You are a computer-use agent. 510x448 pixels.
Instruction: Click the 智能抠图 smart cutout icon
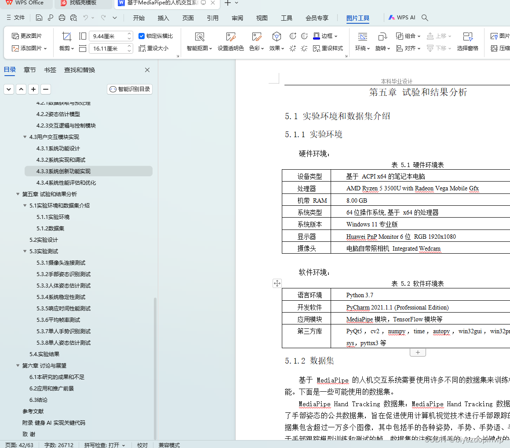[x=199, y=37]
